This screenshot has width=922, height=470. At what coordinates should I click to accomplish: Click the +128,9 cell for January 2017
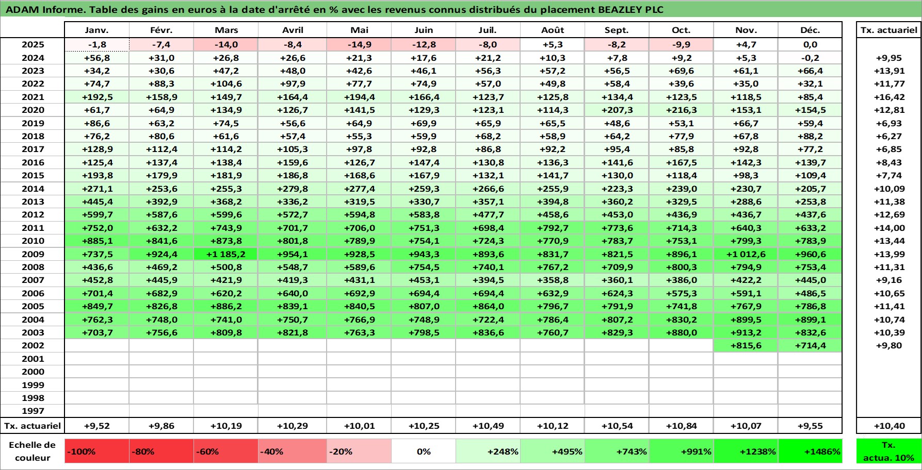click(x=96, y=149)
